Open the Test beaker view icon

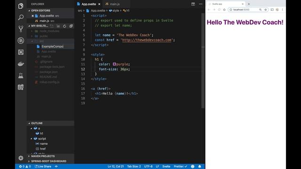(21, 76)
